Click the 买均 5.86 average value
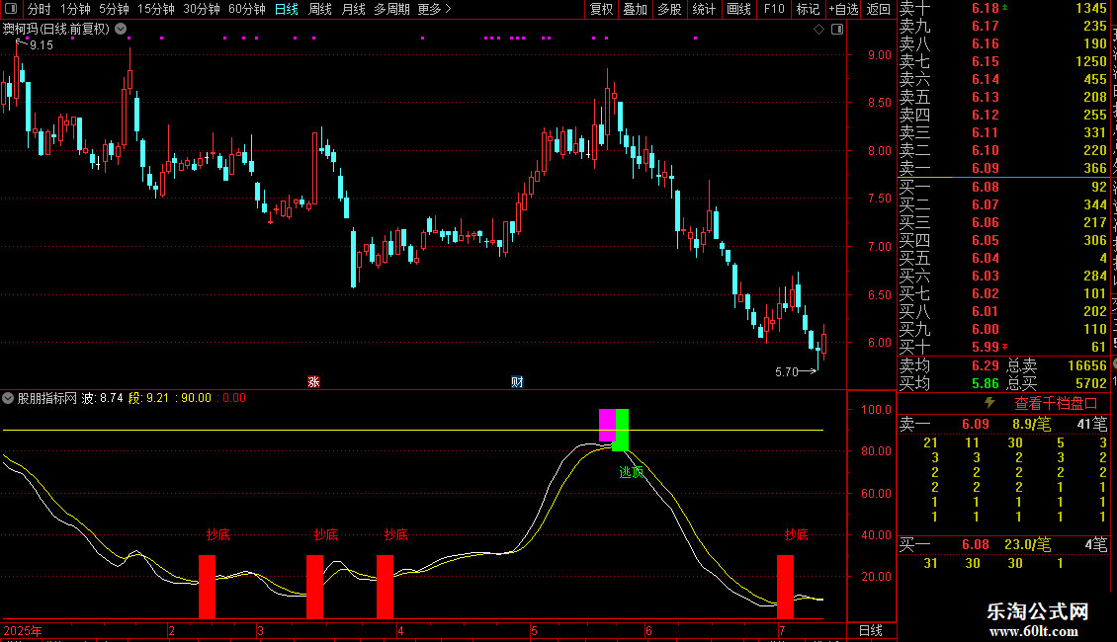 point(986,383)
